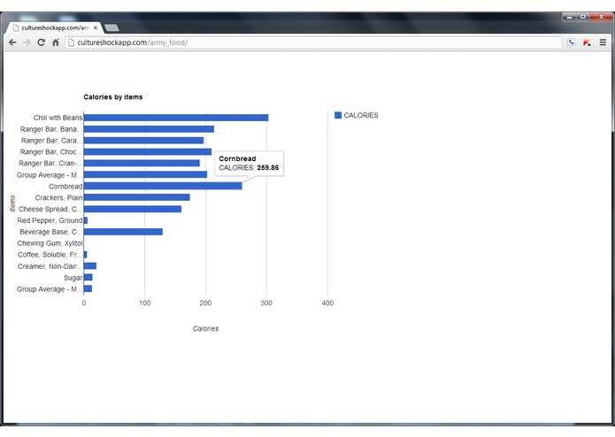Screen dimensions: 615x437
Task: Click the Ranger Bar, Choc... bar
Action: 148,151
